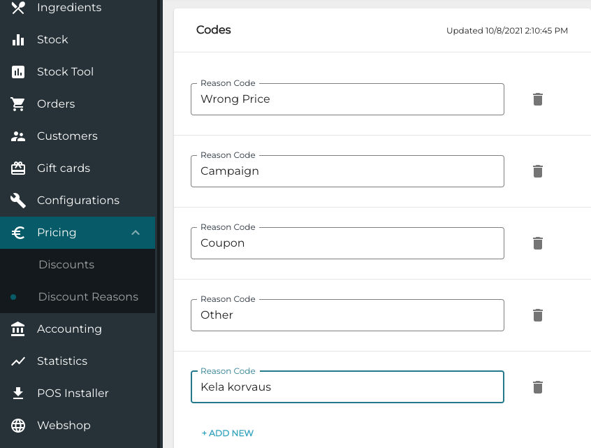Collapse the Pricing menu chevron

tap(136, 233)
